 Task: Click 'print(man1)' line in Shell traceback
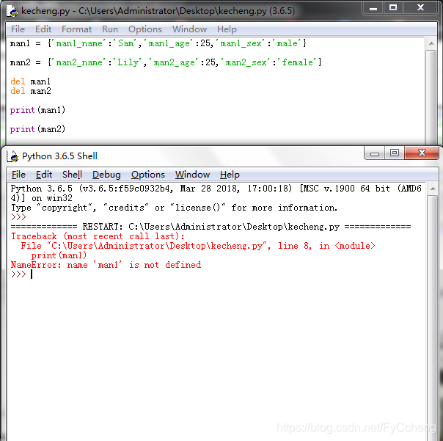(x=59, y=255)
